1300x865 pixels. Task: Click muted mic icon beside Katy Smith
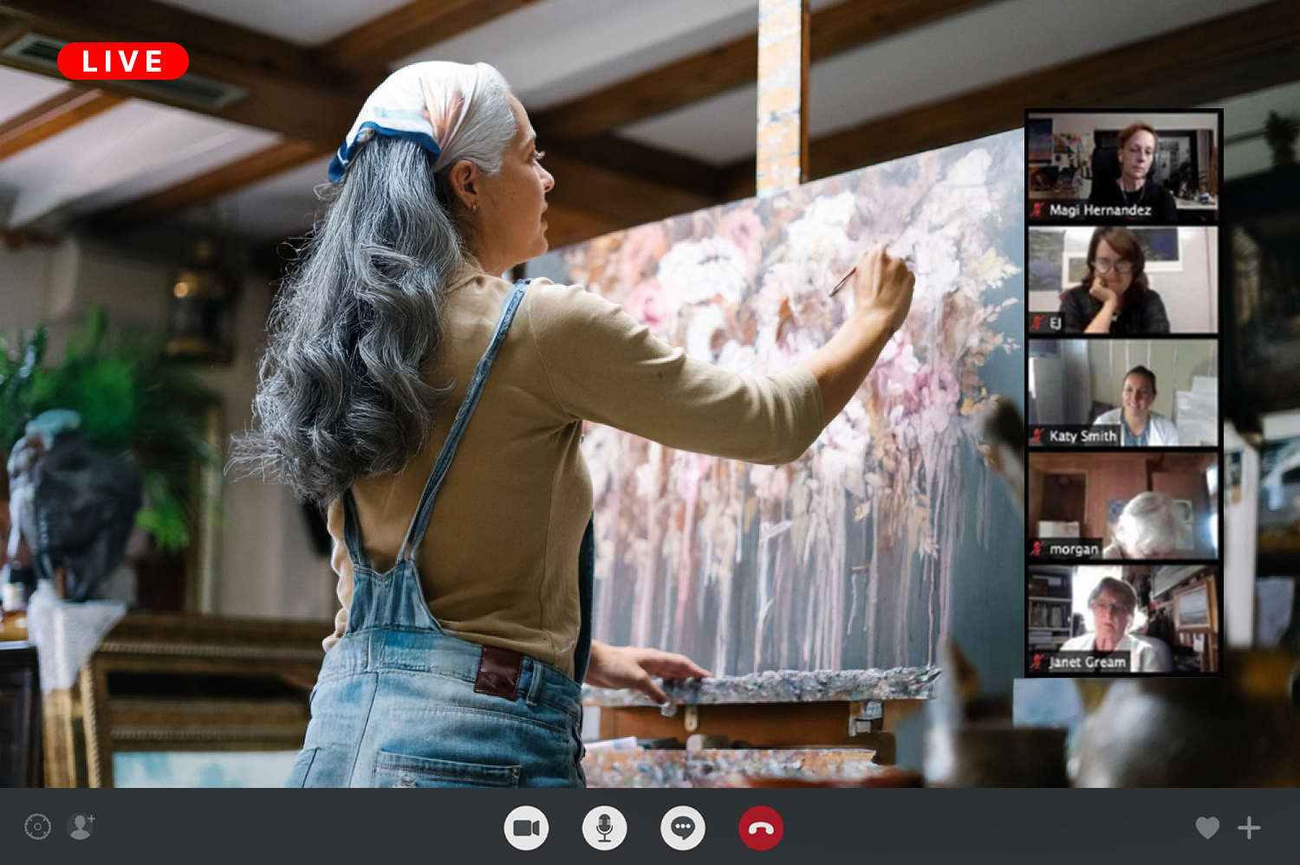[x=1037, y=436]
